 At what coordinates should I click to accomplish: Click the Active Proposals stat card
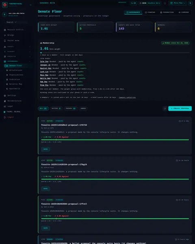coord(95,27)
